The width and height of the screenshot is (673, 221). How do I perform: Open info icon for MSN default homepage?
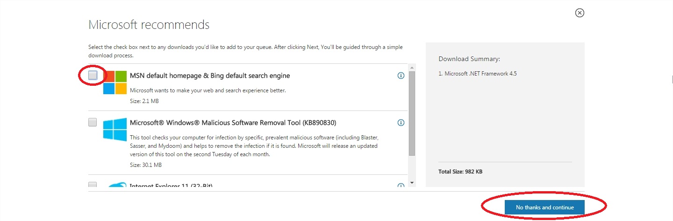[401, 76]
